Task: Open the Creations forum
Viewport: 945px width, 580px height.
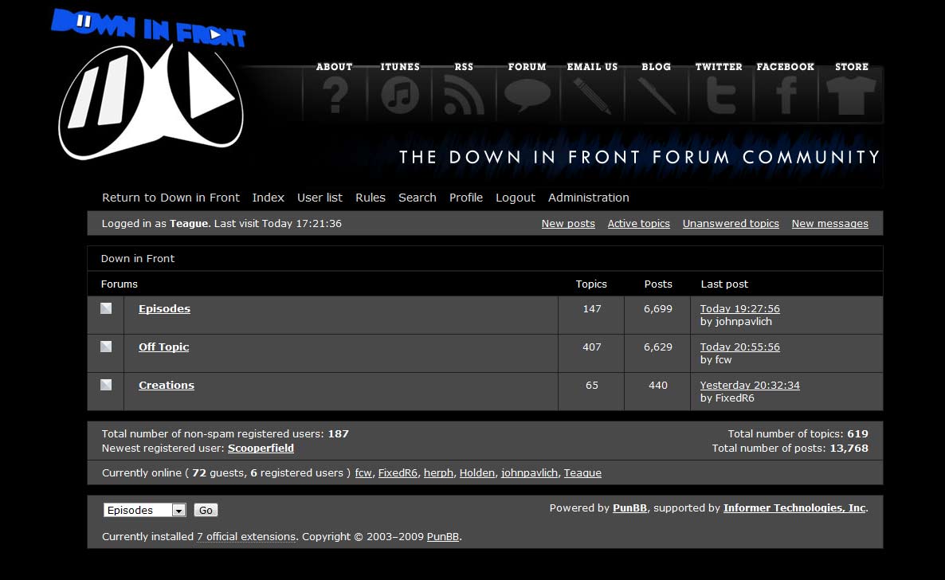Action: pyautogui.click(x=167, y=386)
